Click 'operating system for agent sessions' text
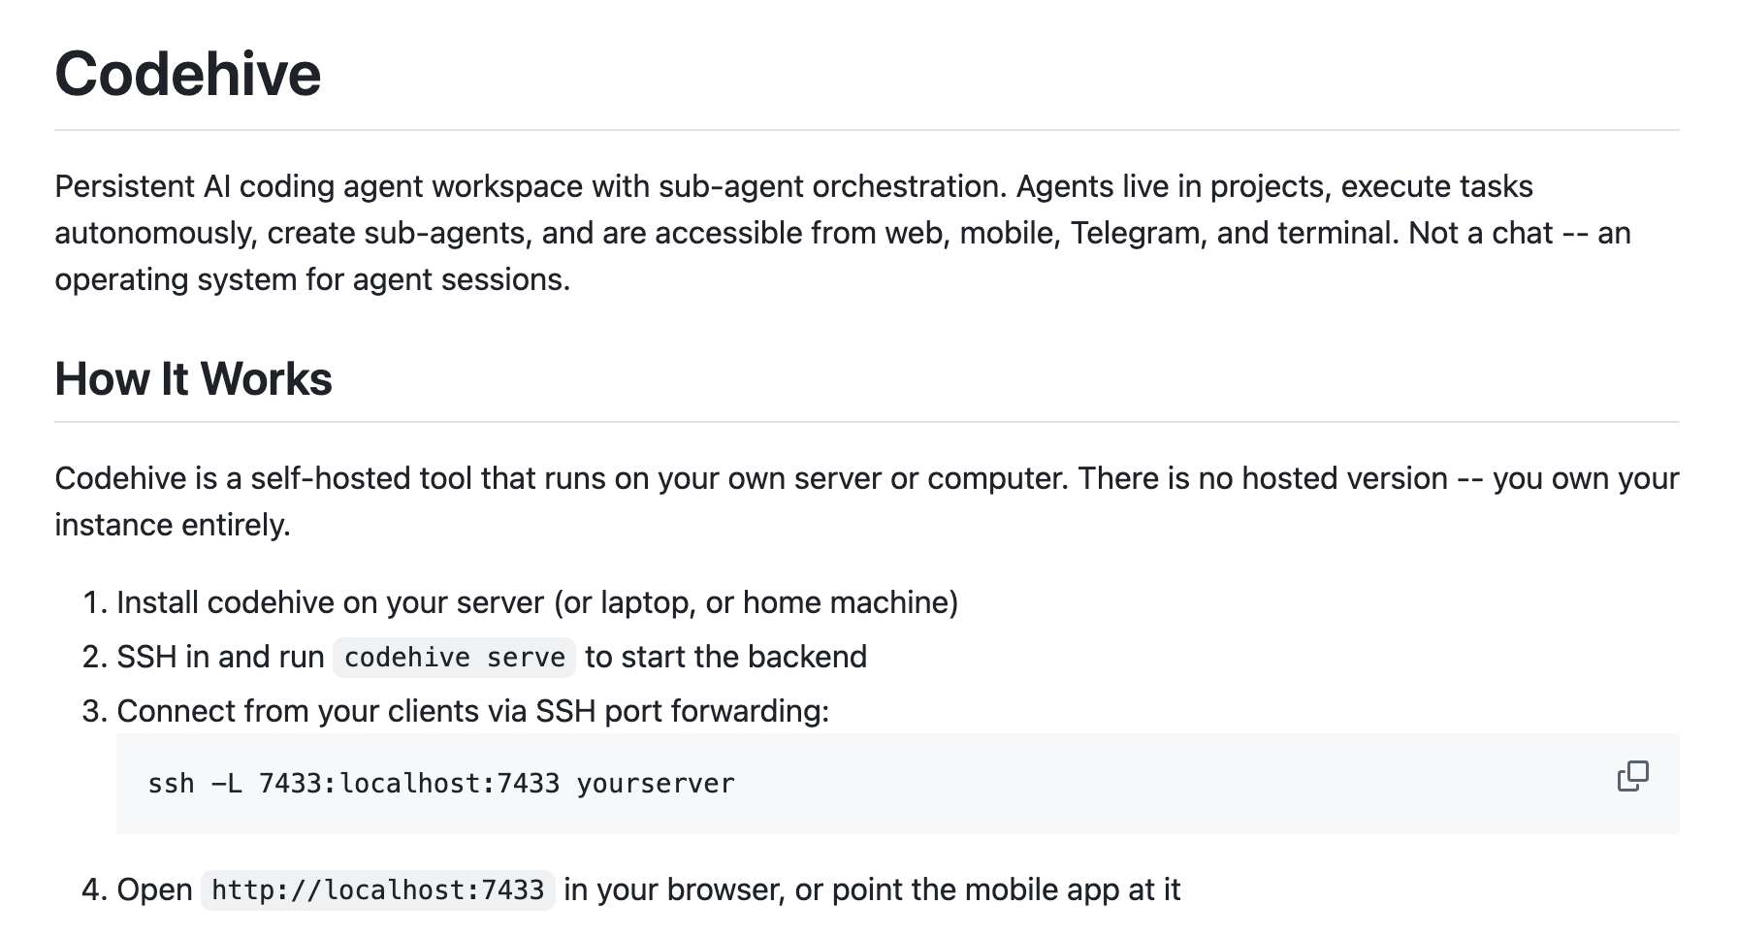The height and width of the screenshot is (937, 1738). click(x=312, y=280)
